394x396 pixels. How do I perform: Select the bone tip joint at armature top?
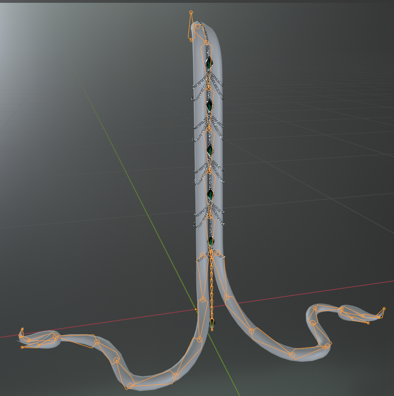pos(191,12)
